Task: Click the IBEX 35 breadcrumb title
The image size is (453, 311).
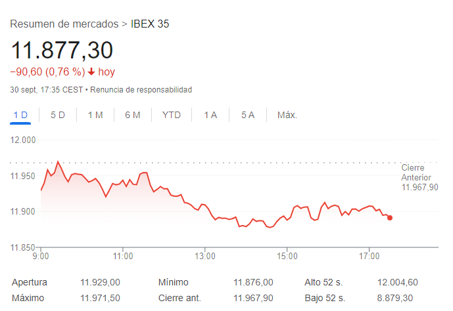Action: (x=150, y=24)
